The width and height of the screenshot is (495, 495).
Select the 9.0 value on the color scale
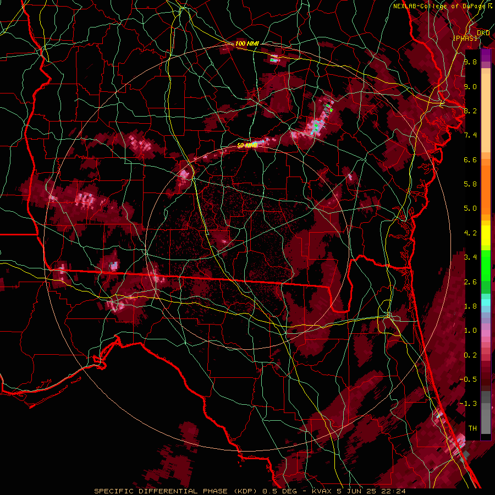(x=470, y=86)
